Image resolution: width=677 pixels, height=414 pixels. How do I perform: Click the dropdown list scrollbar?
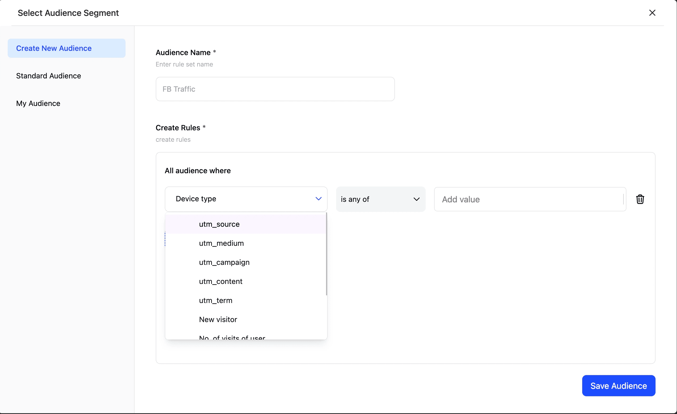pos(326,254)
